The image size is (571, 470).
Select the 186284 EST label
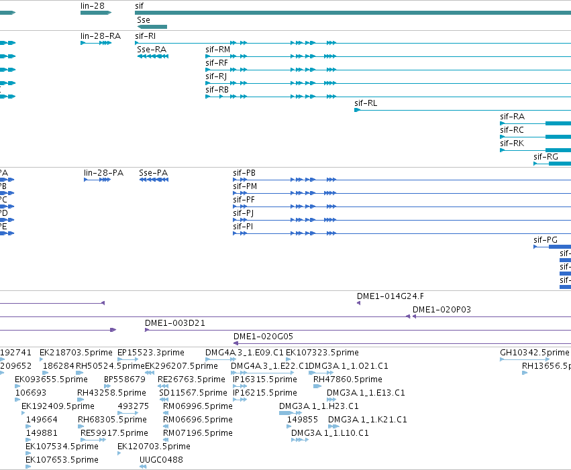58,366
